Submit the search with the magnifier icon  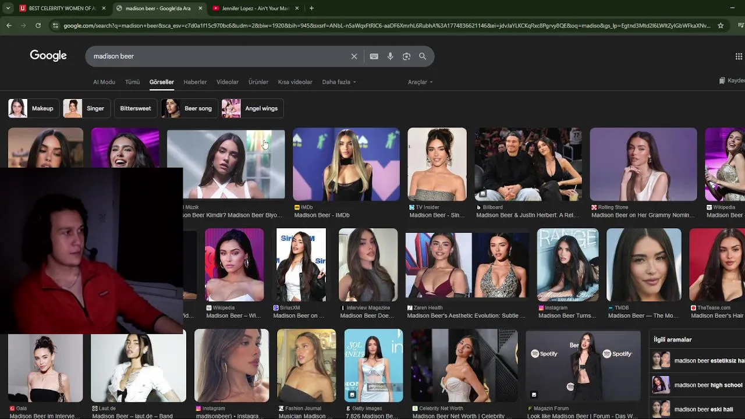[423, 56]
